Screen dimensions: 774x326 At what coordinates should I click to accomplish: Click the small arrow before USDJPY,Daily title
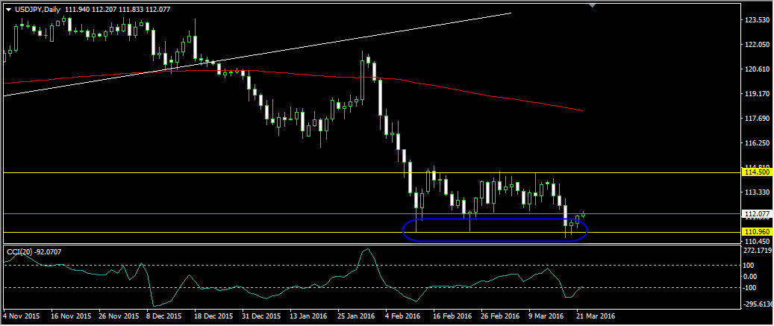pyautogui.click(x=8, y=10)
